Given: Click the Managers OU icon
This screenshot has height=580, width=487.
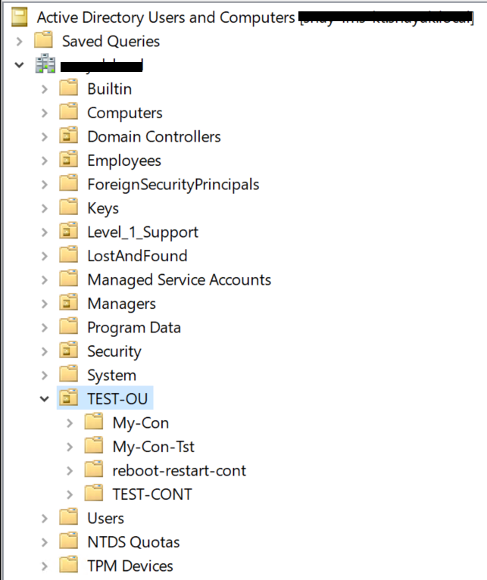Looking at the screenshot, I should 69,304.
